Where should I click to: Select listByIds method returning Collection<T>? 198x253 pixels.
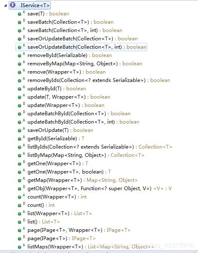[100, 147]
